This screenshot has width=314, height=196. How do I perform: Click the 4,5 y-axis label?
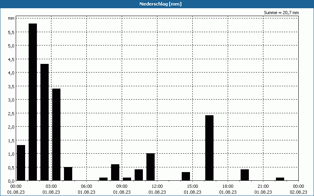tap(11, 59)
